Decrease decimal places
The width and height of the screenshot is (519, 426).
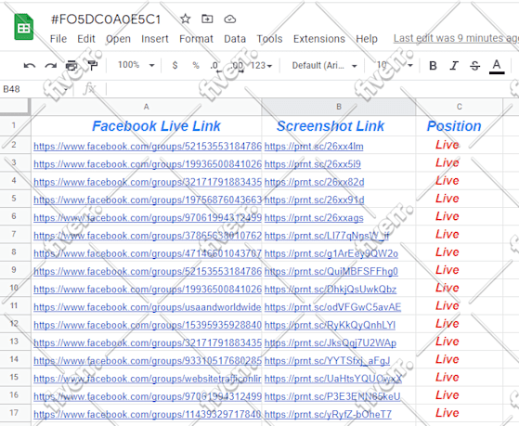tap(215, 66)
